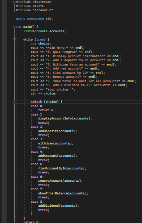Screen dimensions: 142x223
Task: Click the "Your choice: " string
Action: click(59, 89)
